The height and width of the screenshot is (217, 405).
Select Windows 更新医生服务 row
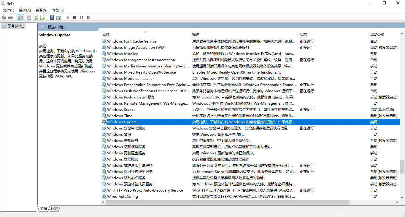250,153
